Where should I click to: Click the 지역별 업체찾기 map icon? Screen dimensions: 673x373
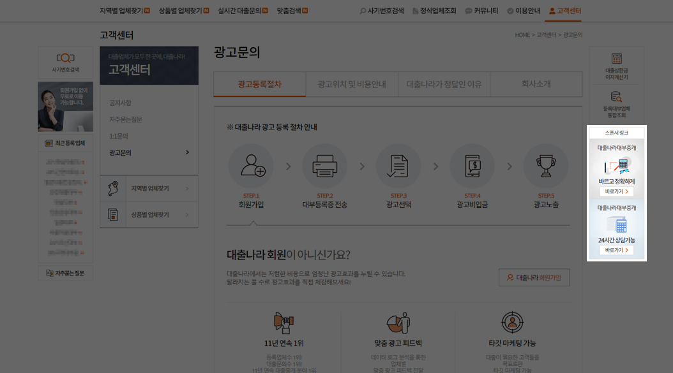click(112, 188)
